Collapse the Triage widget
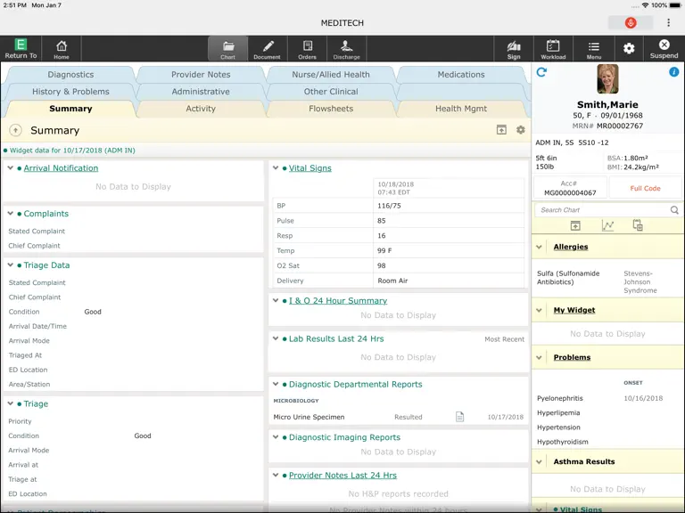 tap(11, 403)
